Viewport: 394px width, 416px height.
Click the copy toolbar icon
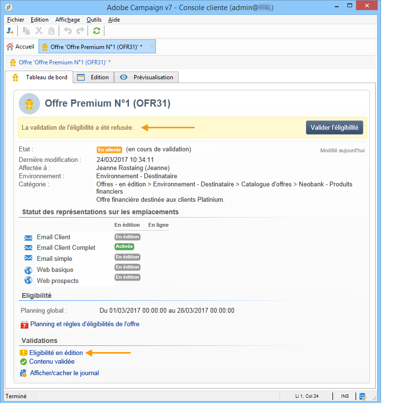point(26,31)
